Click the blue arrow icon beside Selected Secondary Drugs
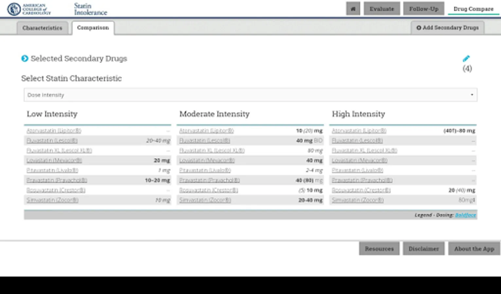Image resolution: width=501 pixels, height=294 pixels. click(x=25, y=58)
